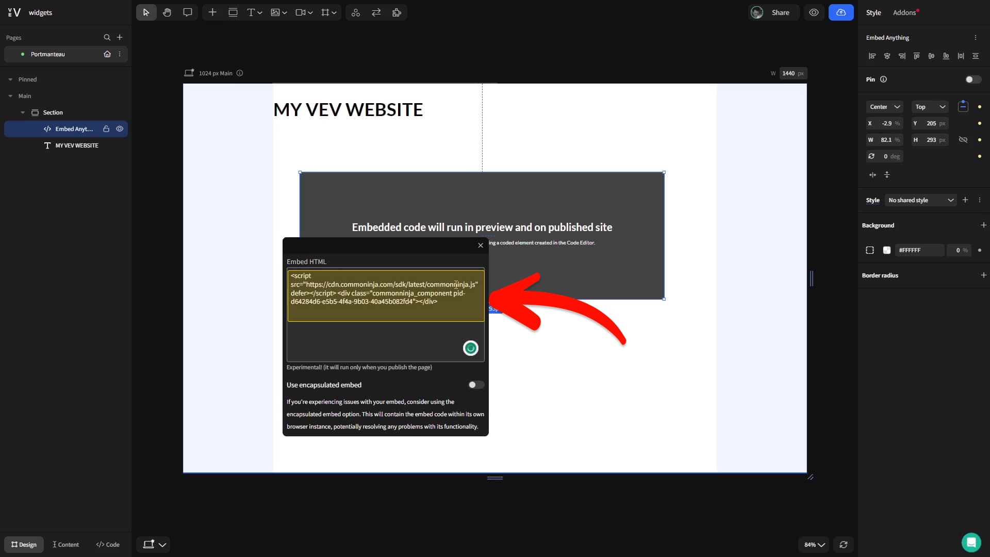Select the comment tool

coord(188,12)
